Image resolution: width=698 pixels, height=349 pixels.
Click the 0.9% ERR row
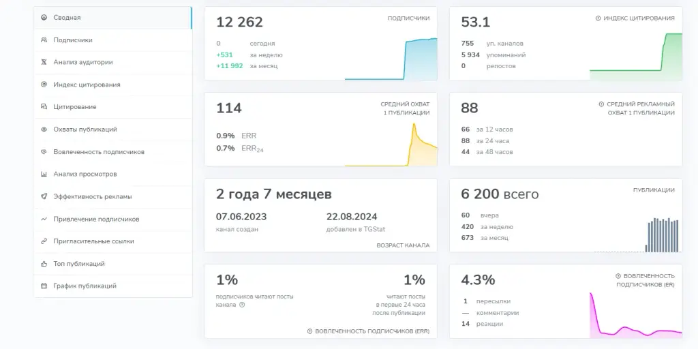click(x=237, y=136)
